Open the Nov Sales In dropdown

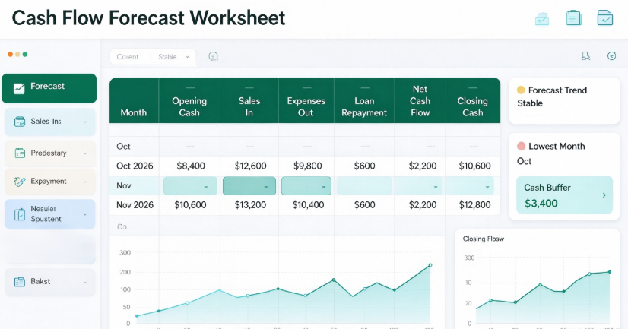coord(249,186)
